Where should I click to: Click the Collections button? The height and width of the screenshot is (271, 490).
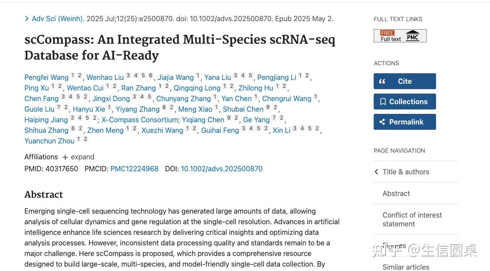point(405,102)
